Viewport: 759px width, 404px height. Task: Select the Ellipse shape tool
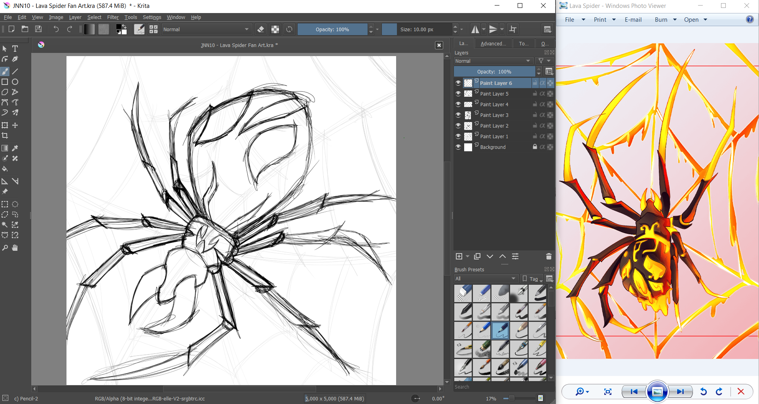(15, 82)
